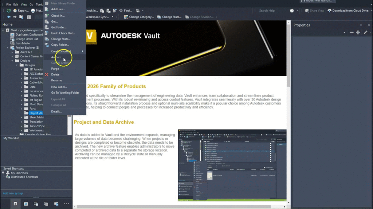Image resolution: width=373 pixels, height=209 pixels.
Task: Click the Forward arrow icon
Action: coord(15,17)
